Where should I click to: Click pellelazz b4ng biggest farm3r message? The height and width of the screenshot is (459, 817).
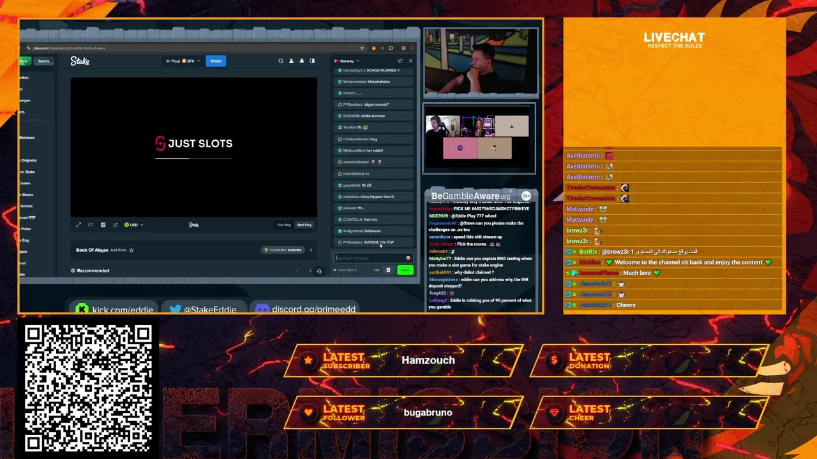tap(374, 196)
